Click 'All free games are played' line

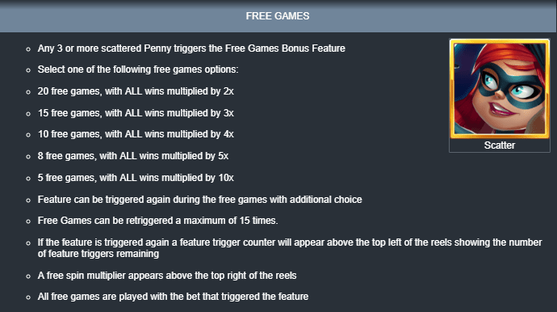173,297
